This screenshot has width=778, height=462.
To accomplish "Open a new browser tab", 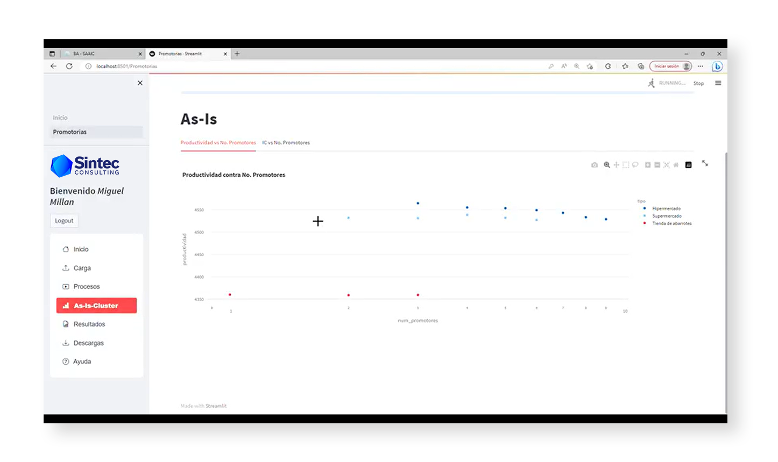I will pos(237,54).
